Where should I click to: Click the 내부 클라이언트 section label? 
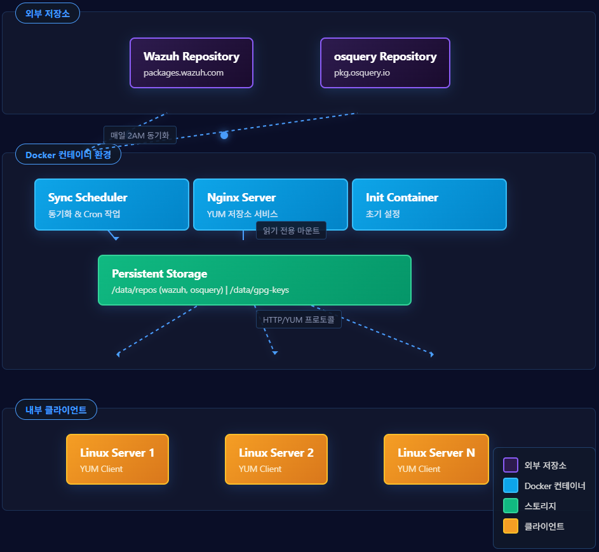56,410
